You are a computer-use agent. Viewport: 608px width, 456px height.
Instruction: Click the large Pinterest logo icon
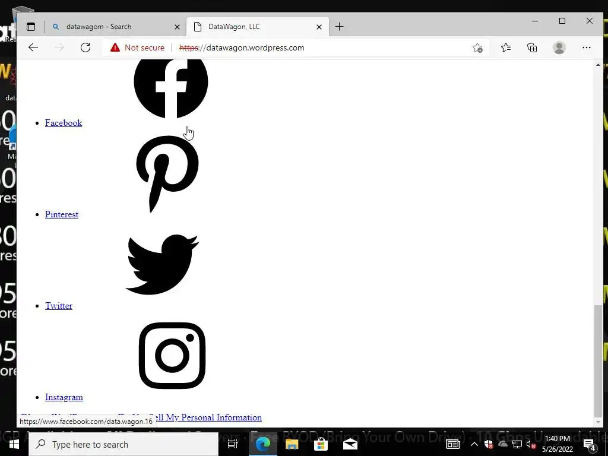click(167, 174)
